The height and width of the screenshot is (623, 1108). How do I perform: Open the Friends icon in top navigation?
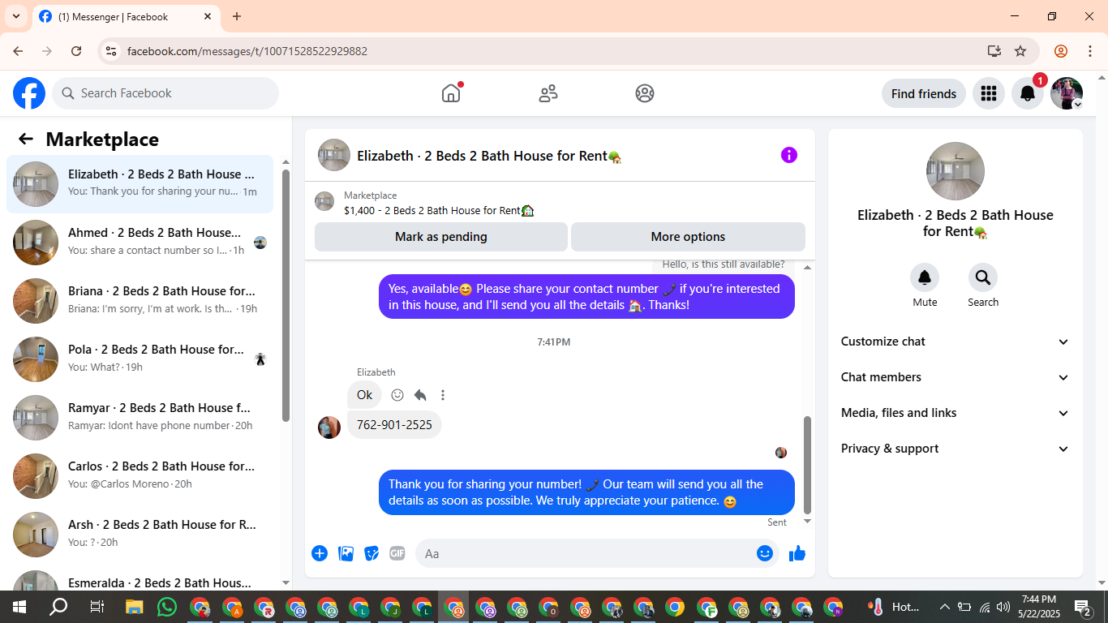(548, 93)
